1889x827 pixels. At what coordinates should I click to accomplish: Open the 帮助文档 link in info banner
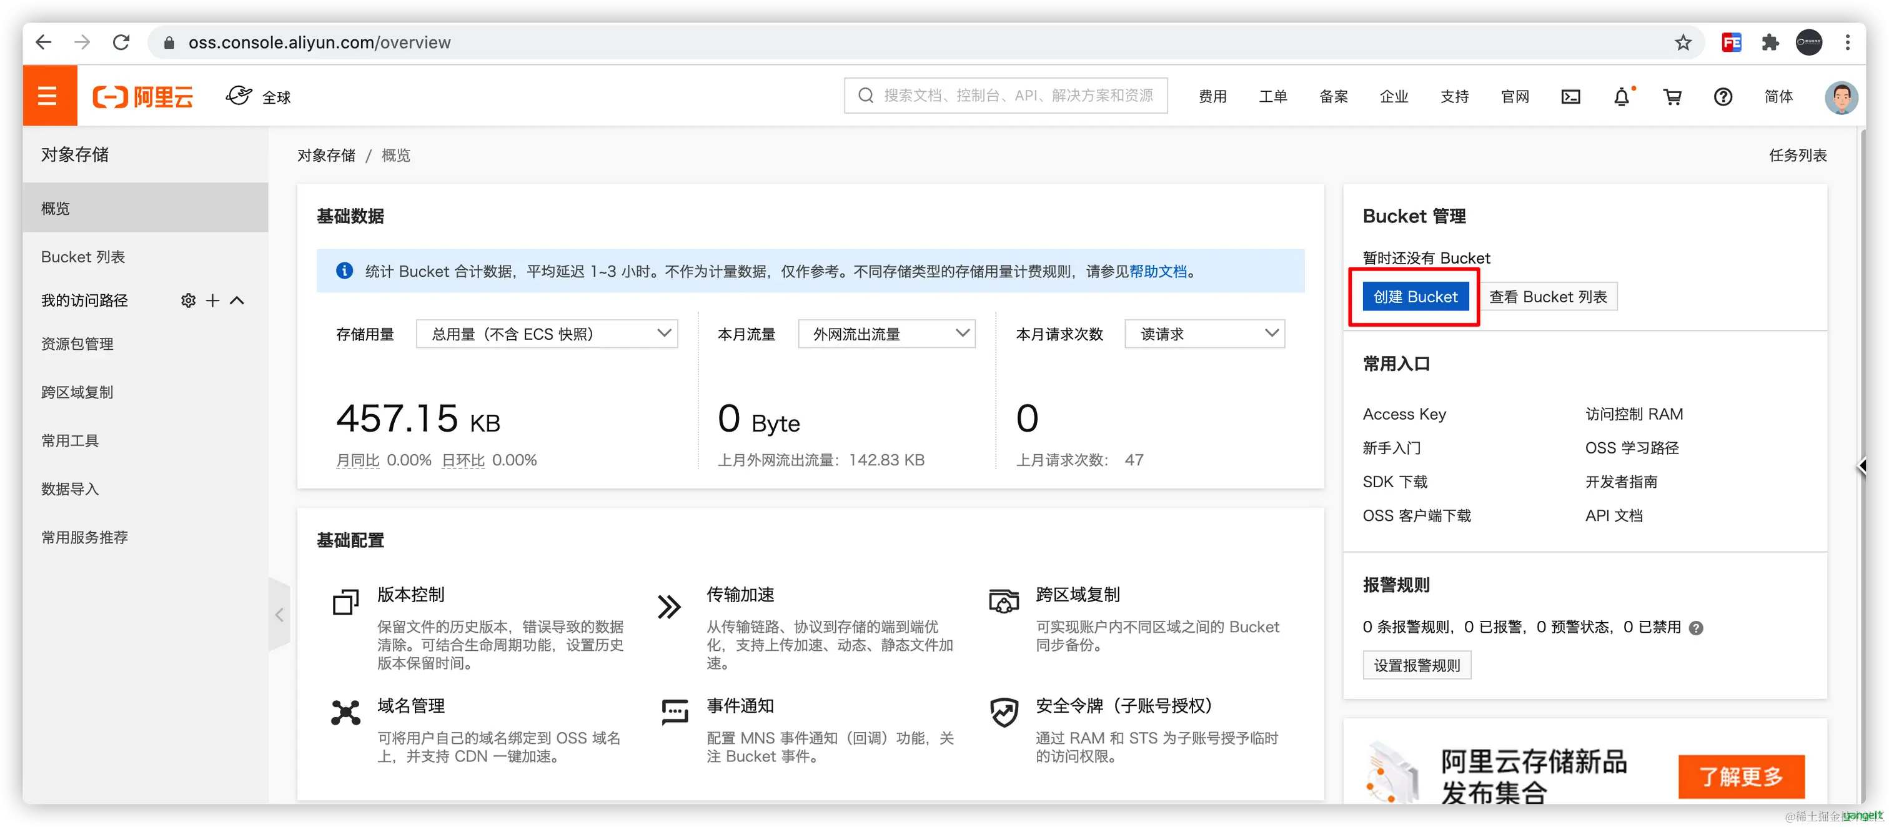tap(1158, 271)
